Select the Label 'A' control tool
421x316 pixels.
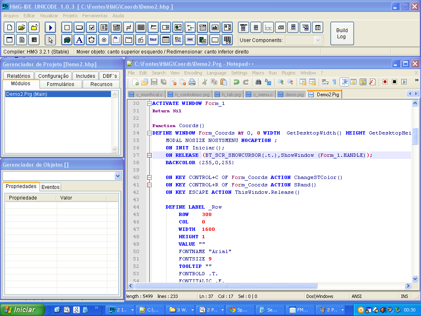(79, 40)
